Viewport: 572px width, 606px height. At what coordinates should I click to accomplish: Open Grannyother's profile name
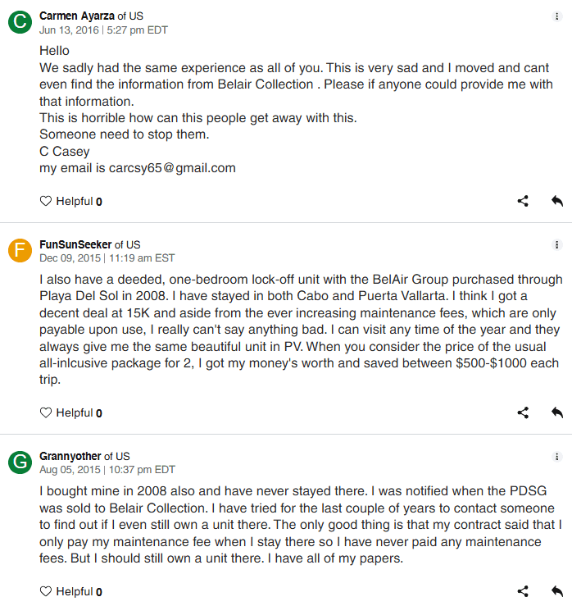[x=70, y=456]
